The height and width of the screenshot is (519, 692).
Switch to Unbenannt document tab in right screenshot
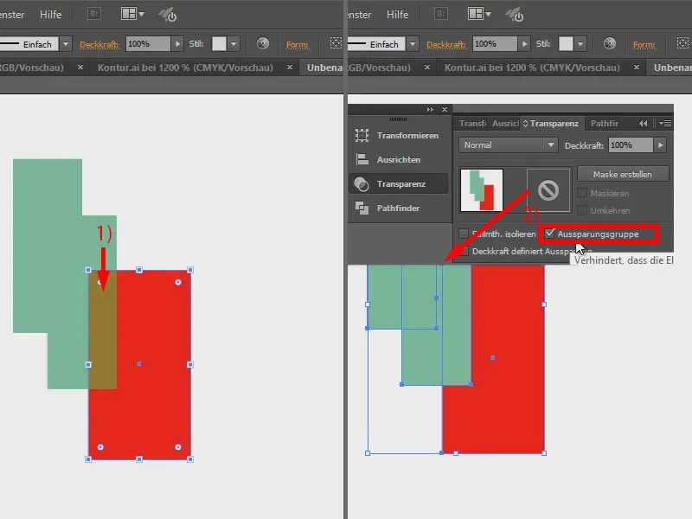[672, 67]
